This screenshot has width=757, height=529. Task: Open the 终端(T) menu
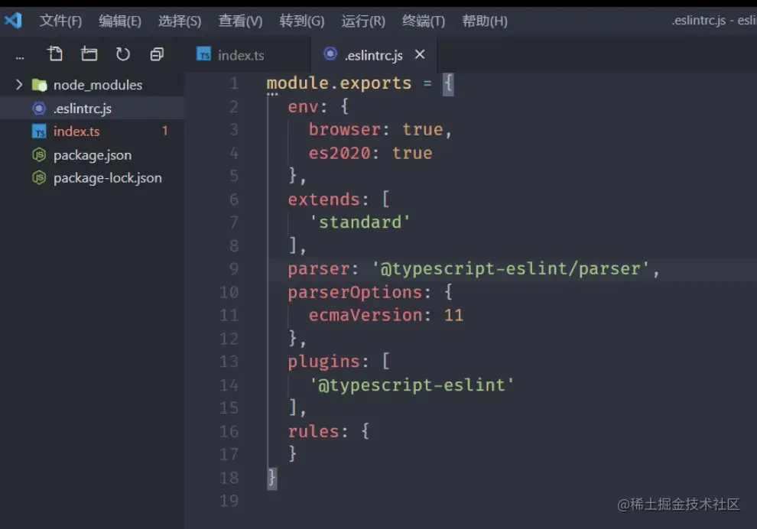[424, 21]
